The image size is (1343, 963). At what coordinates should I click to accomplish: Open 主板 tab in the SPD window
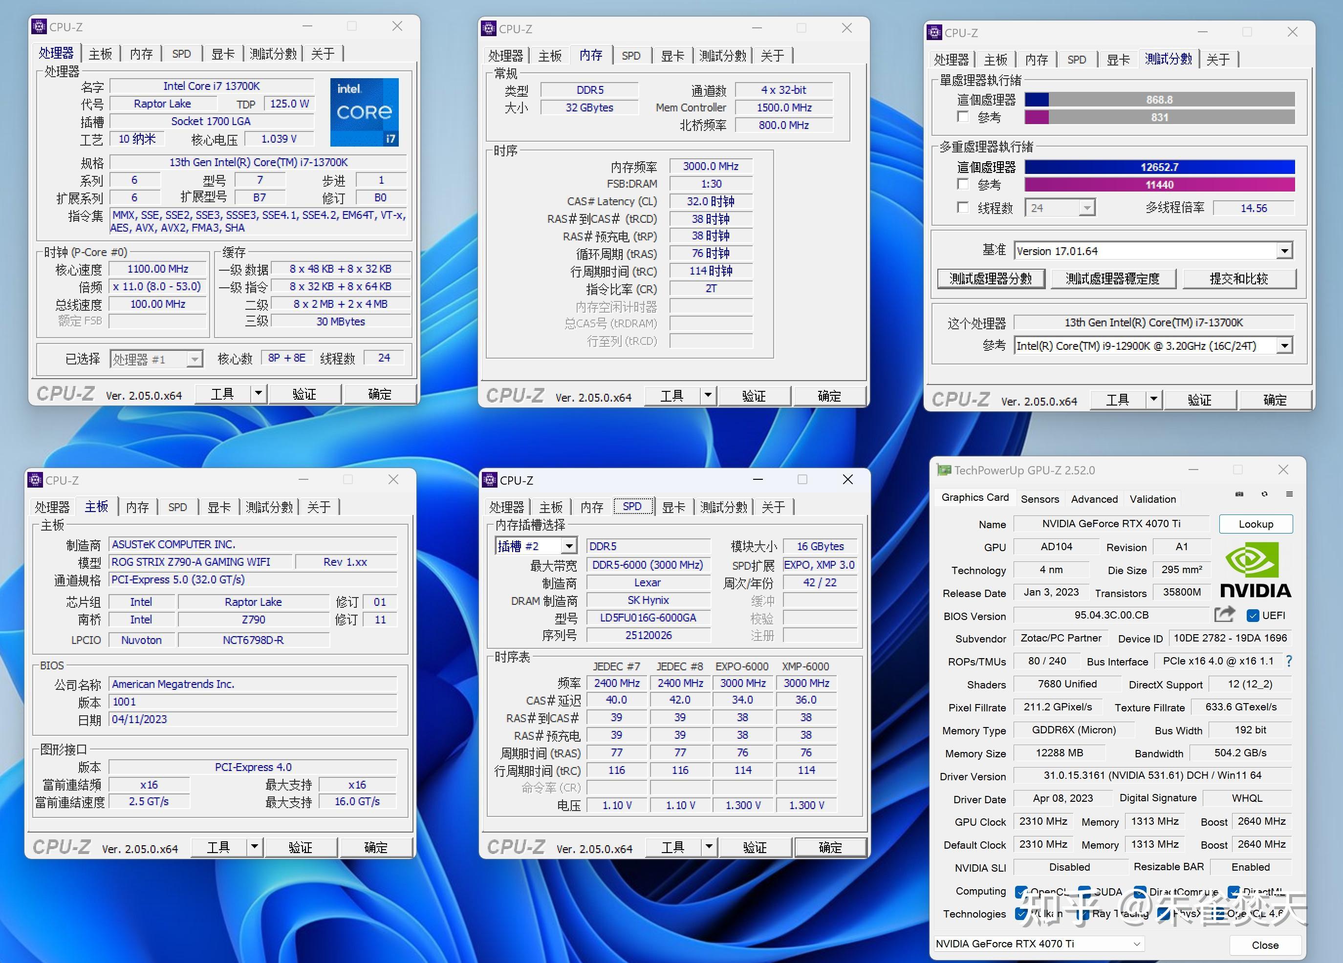(x=551, y=507)
